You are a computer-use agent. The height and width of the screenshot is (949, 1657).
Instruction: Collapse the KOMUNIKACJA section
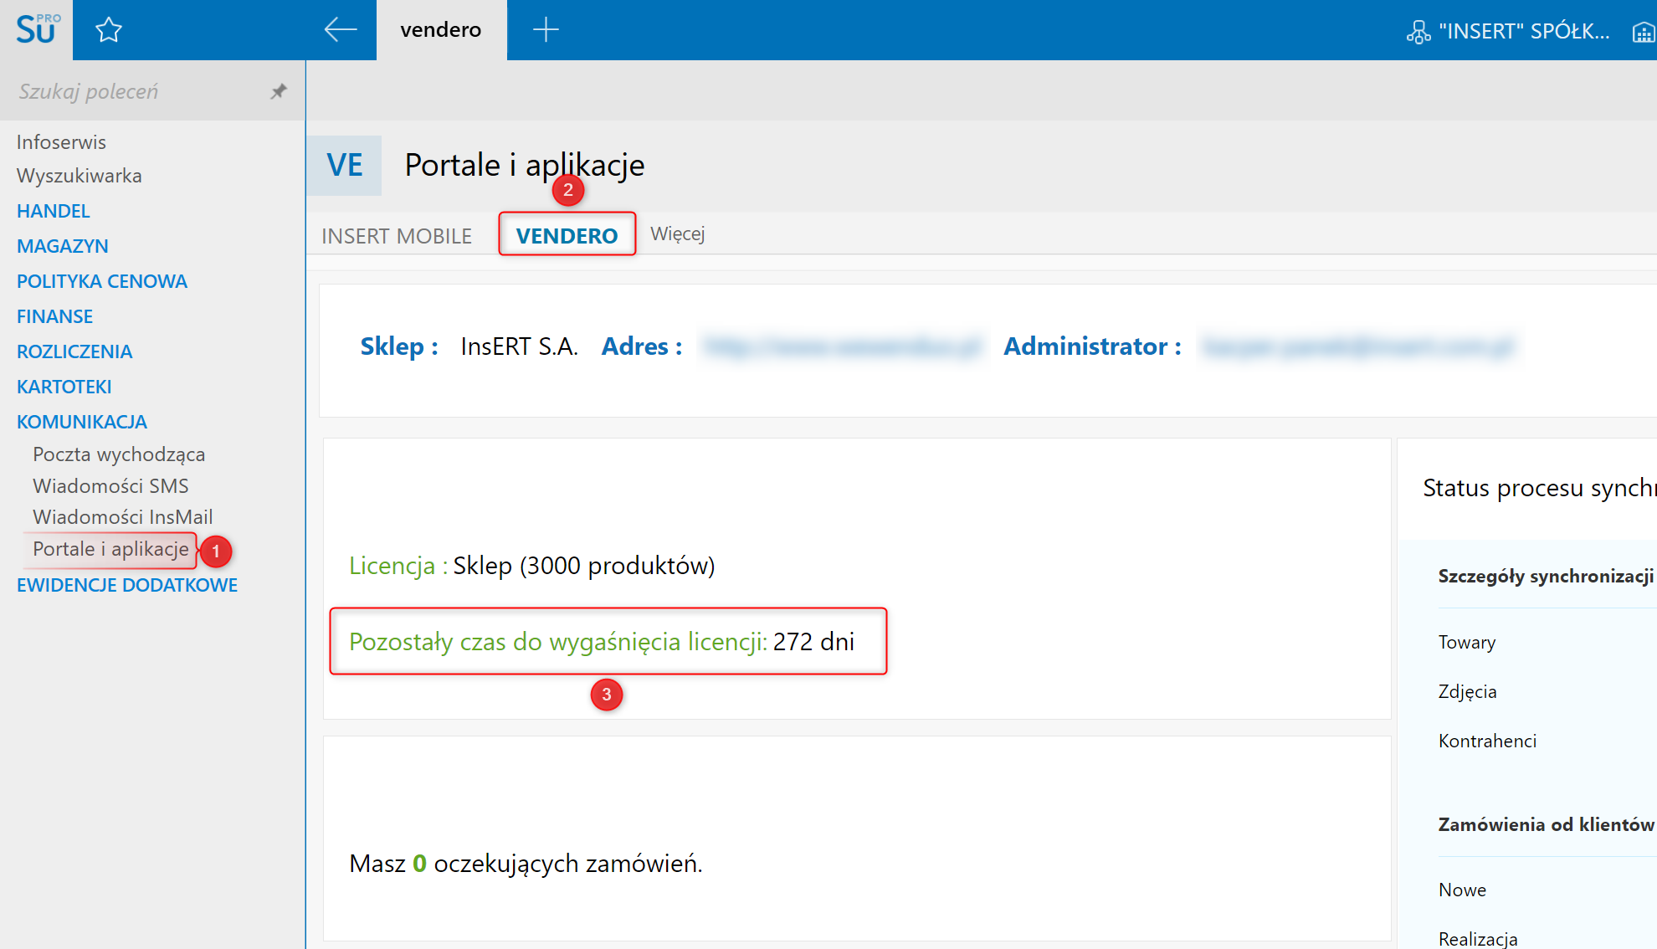coord(82,422)
